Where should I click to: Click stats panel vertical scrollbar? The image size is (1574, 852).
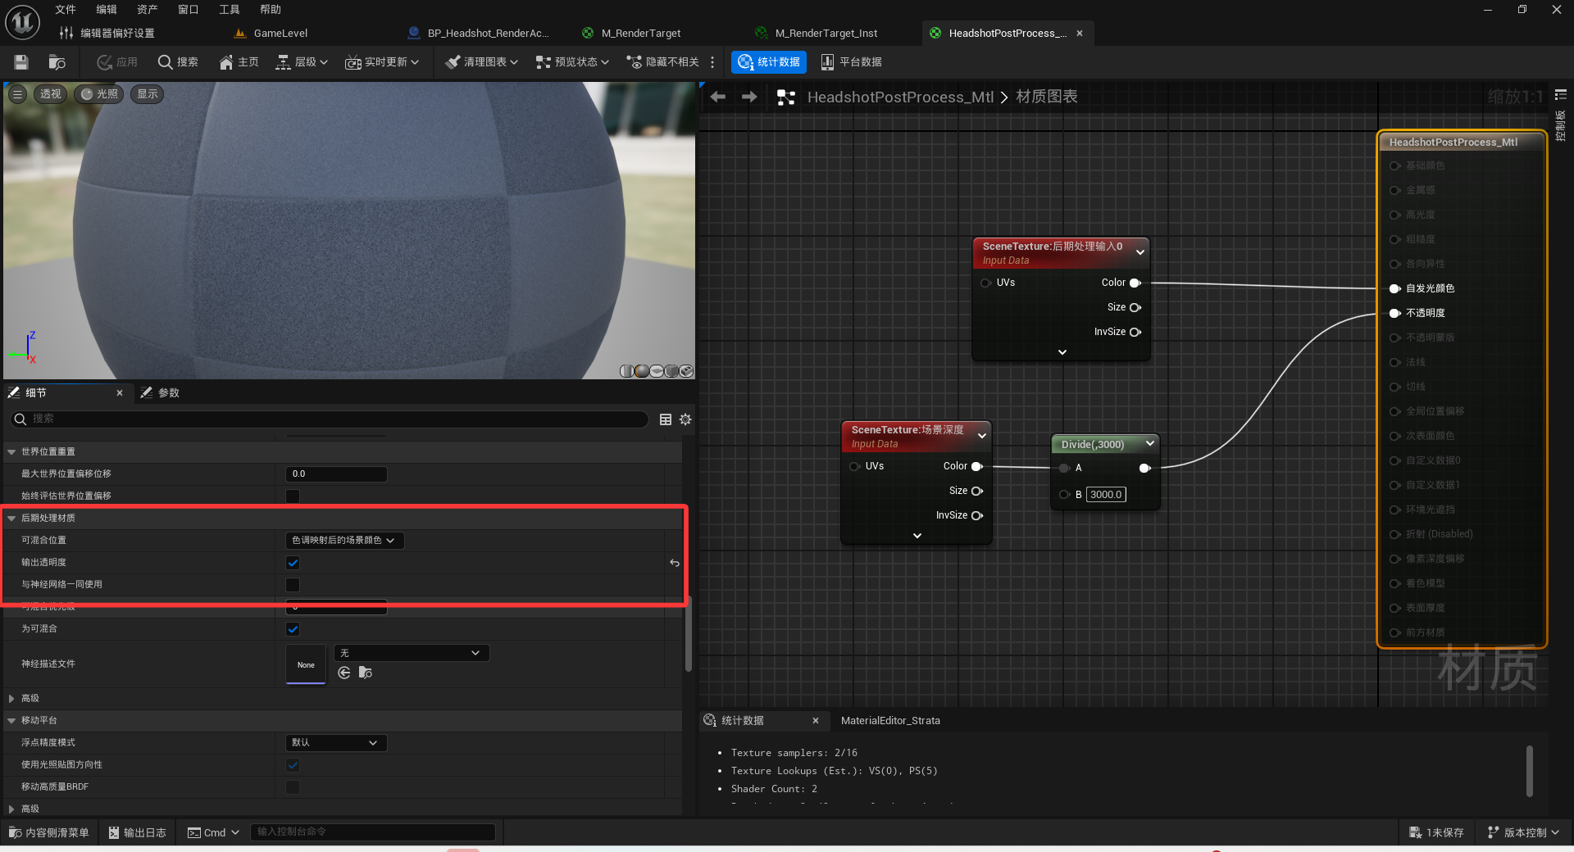coord(1529,770)
